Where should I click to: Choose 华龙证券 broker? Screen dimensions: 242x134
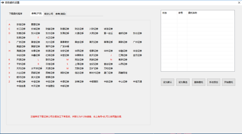point(137,51)
